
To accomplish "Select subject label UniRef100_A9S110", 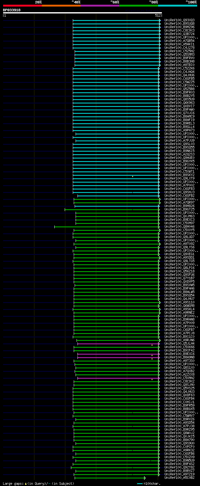I will pyautogui.click(x=179, y=302).
